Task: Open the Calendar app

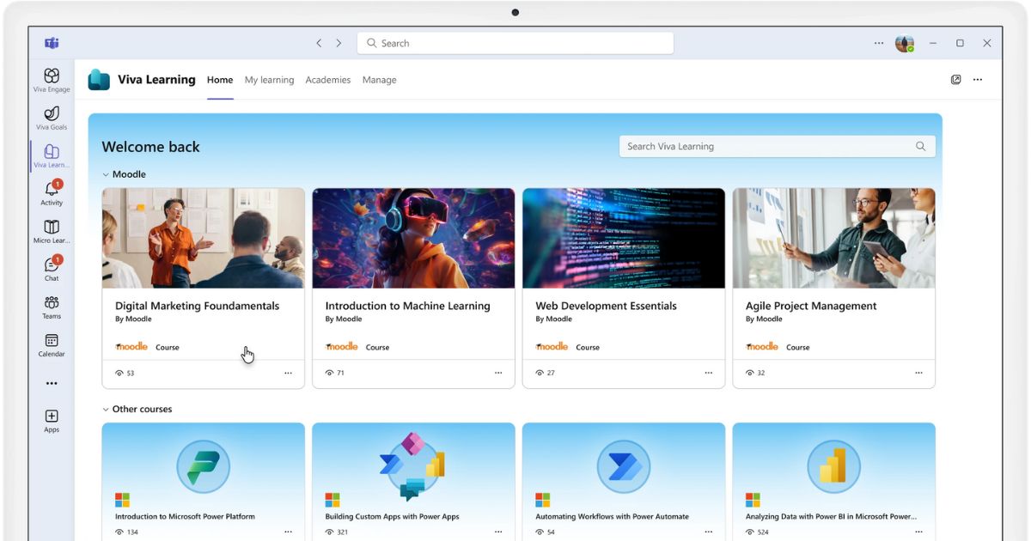Action: click(x=52, y=342)
